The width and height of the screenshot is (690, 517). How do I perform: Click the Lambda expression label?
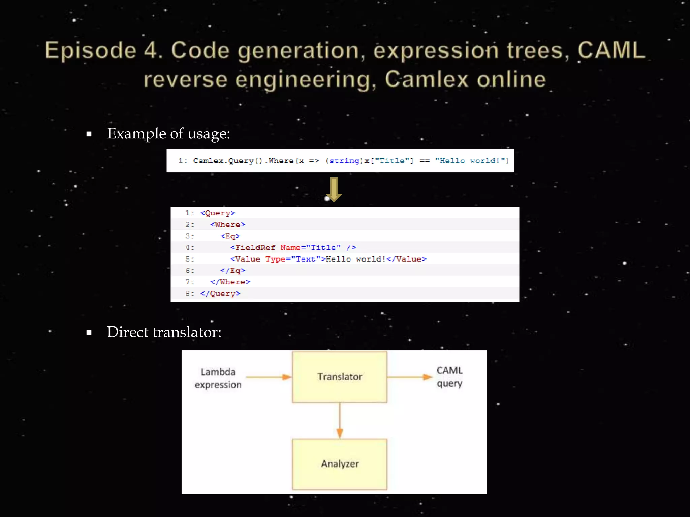click(218, 378)
